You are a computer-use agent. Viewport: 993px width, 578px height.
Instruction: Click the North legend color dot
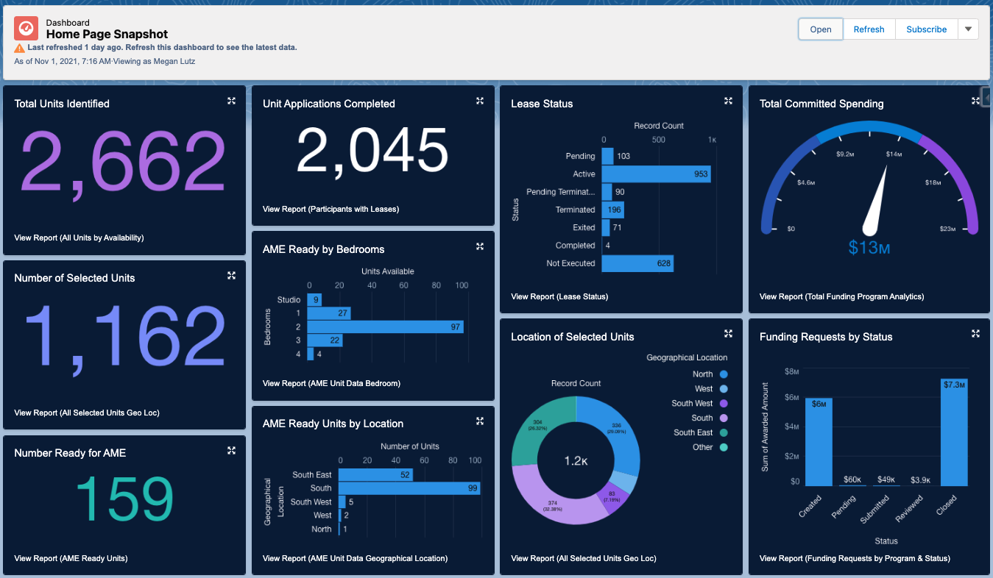coord(724,374)
